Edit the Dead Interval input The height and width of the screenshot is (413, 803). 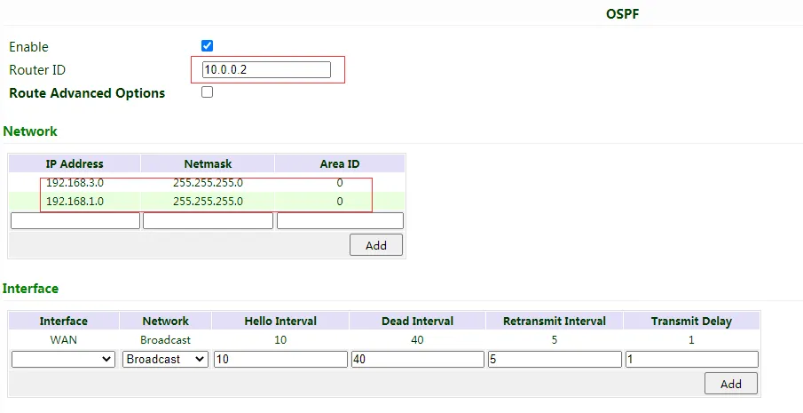pos(417,359)
